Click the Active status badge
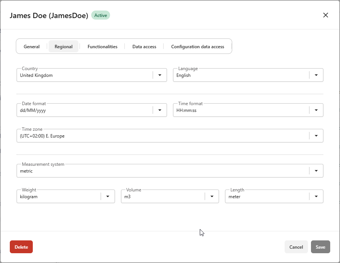The image size is (340, 263). 101,15
